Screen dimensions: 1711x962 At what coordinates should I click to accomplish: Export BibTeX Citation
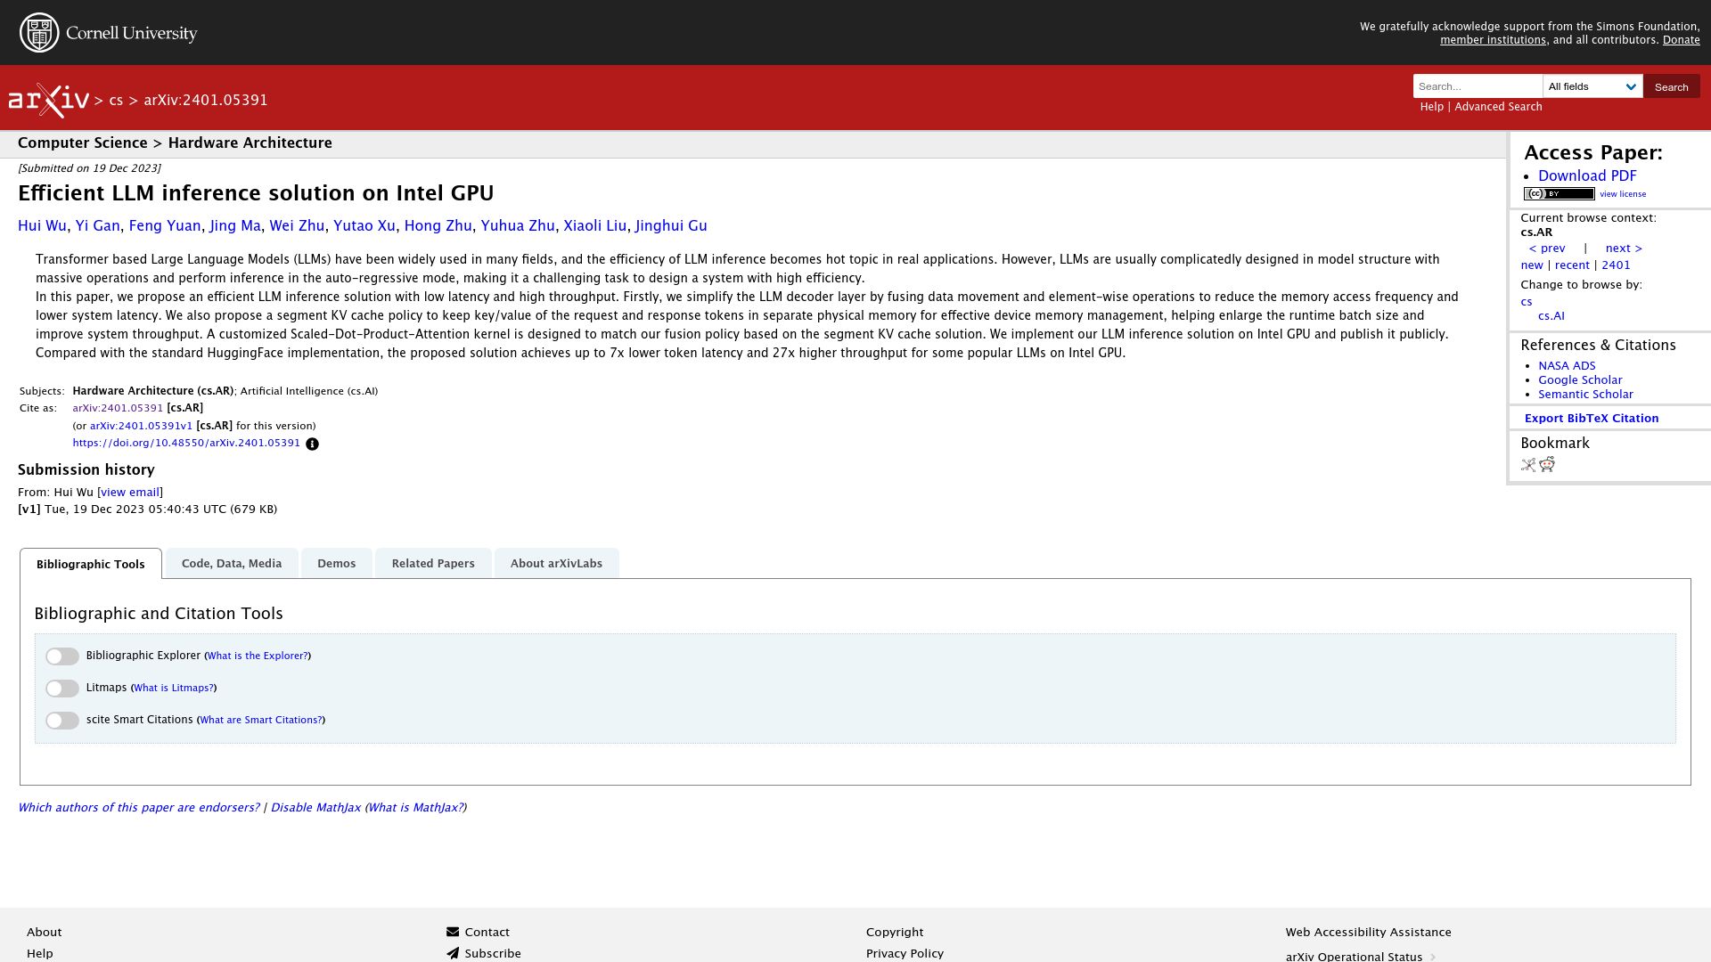click(x=1592, y=419)
